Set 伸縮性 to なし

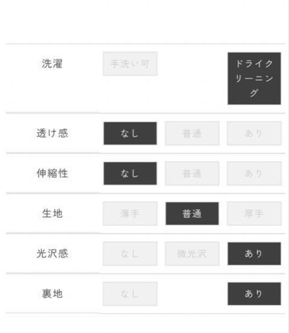(130, 174)
